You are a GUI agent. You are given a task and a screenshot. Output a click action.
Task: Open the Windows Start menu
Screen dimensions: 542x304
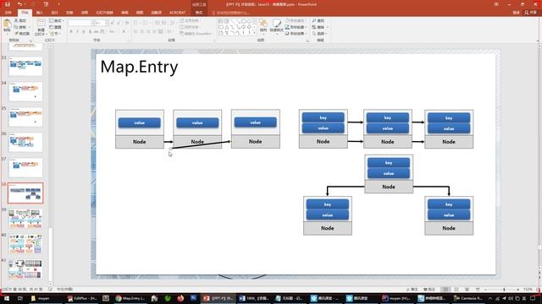[x=6, y=298]
